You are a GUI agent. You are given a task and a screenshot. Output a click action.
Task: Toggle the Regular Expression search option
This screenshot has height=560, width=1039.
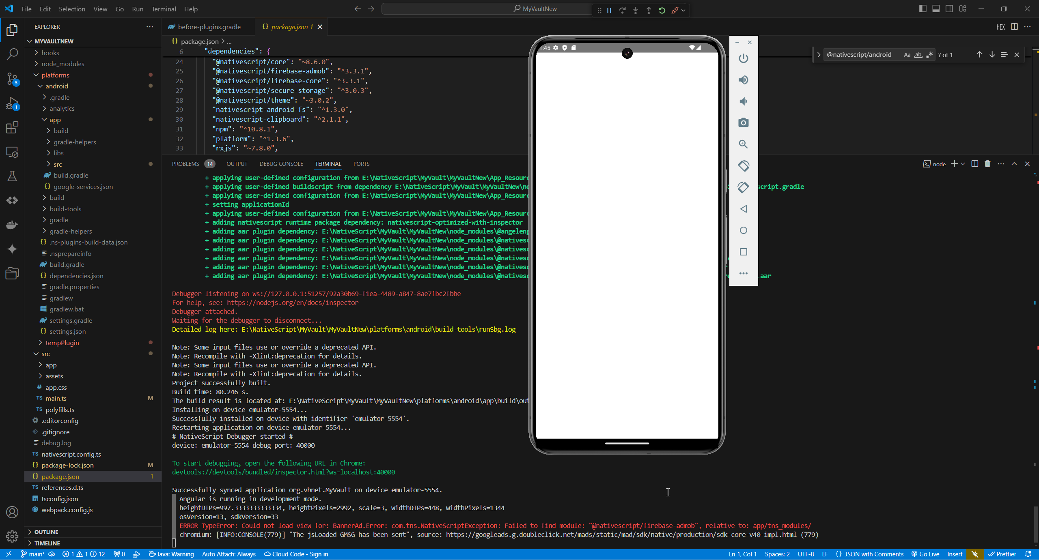tap(929, 54)
